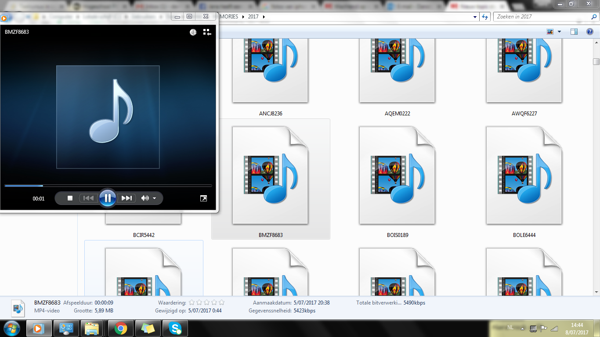The width and height of the screenshot is (600, 337).
Task: Open the view options dropdown arrow
Action: coord(559,32)
